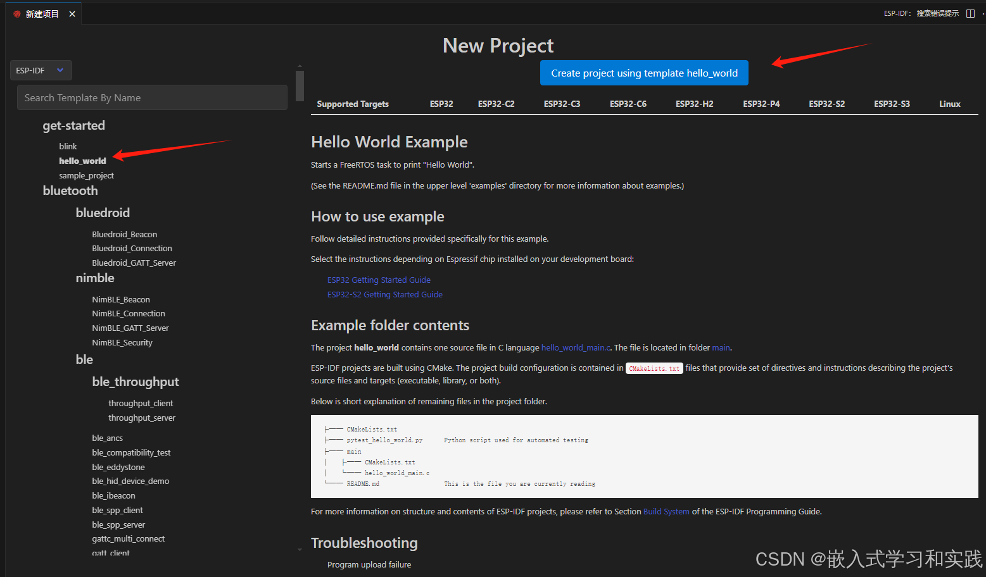Click the Hello World Example heading

[389, 142]
